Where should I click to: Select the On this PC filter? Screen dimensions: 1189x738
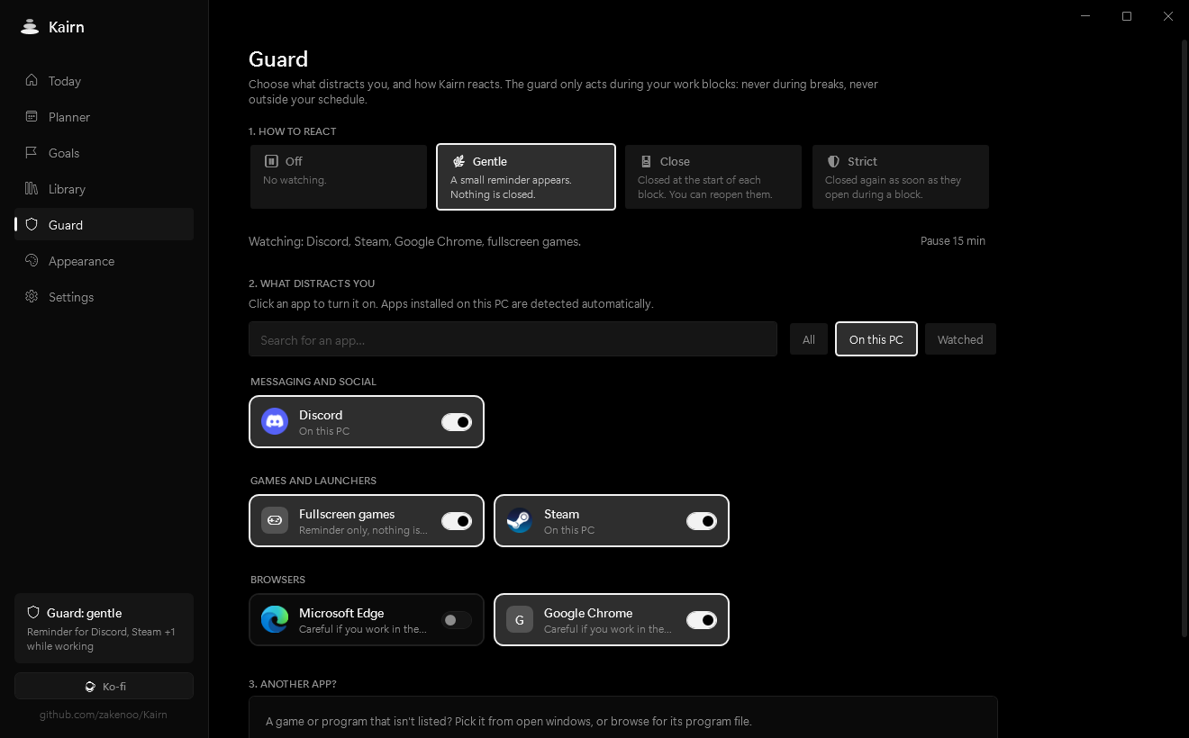876,339
